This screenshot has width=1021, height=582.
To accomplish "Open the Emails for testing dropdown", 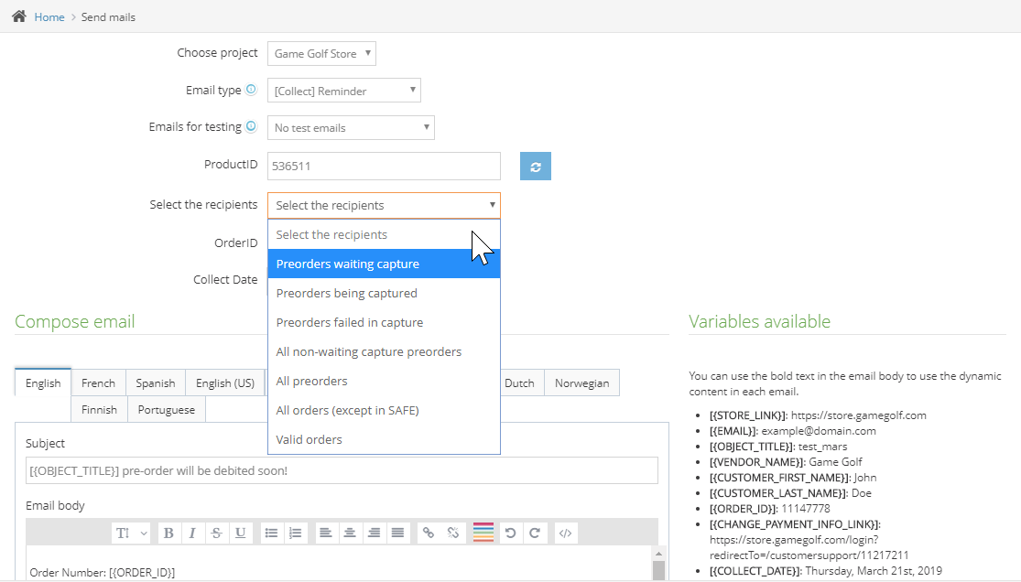I will coord(351,127).
